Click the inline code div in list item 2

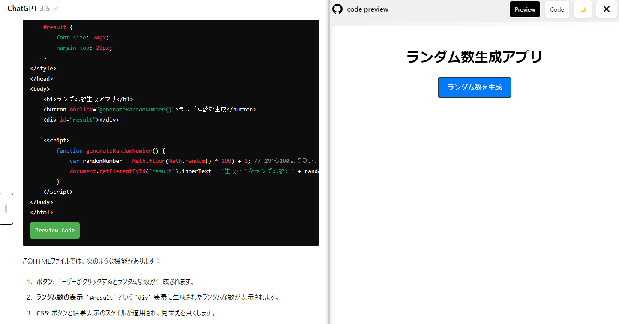[143, 297]
